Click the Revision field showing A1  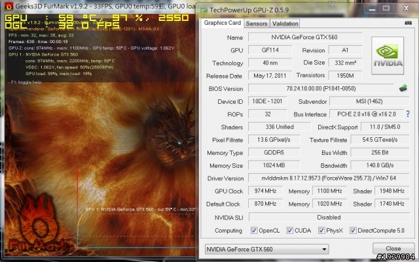pyautogui.click(x=345, y=50)
